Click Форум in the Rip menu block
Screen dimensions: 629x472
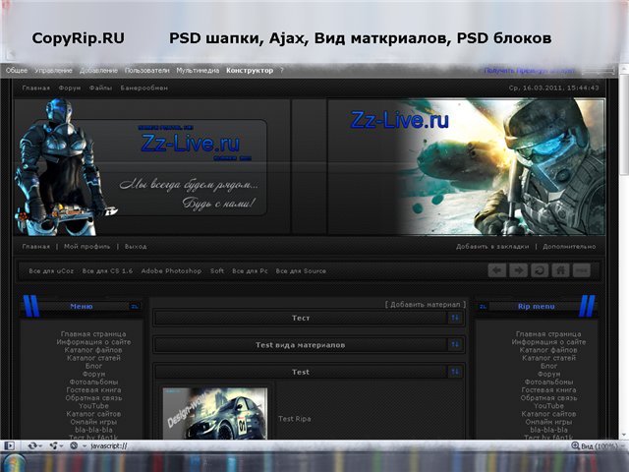tap(548, 374)
